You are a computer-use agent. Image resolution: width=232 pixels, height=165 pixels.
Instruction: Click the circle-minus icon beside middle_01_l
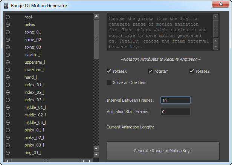(8, 108)
